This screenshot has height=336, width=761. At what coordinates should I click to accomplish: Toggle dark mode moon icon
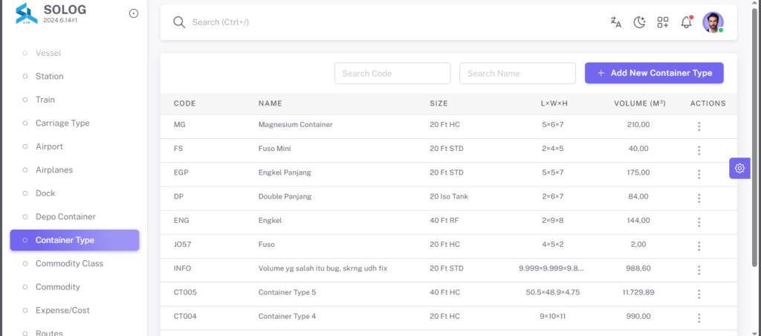tap(640, 22)
